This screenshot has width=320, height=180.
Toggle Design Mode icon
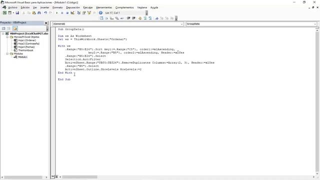pos(72,13)
